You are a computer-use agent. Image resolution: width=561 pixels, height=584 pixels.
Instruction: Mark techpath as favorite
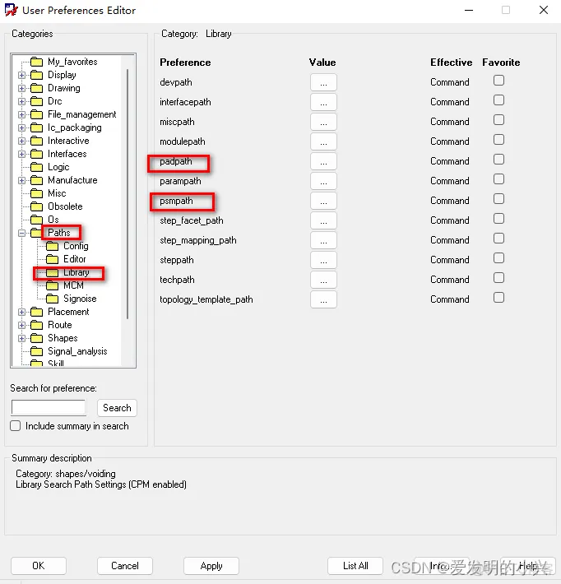(498, 278)
